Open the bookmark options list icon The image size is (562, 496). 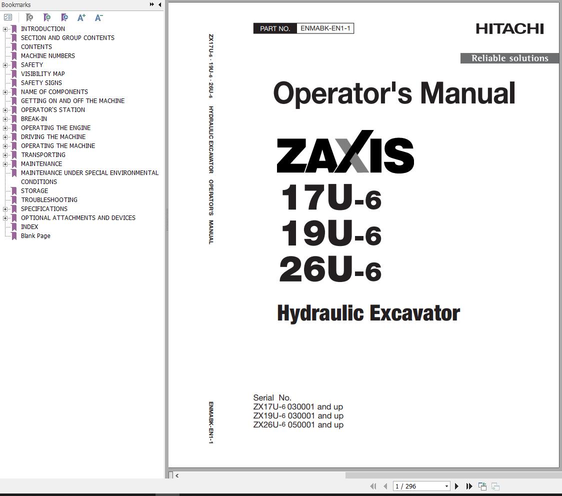8,17
